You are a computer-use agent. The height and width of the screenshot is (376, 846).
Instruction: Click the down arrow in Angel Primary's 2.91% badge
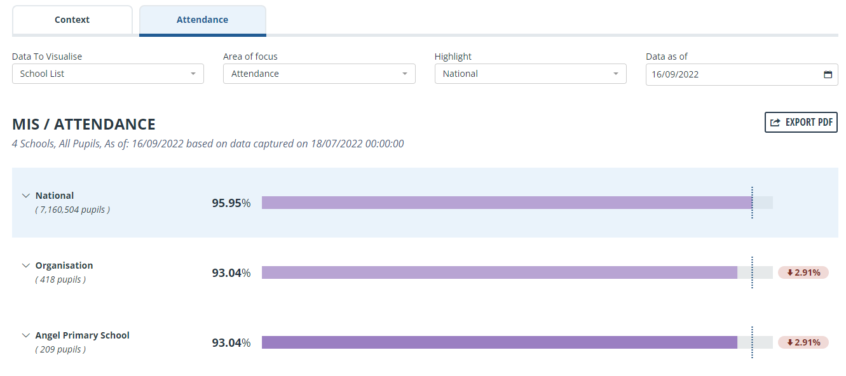click(x=790, y=342)
